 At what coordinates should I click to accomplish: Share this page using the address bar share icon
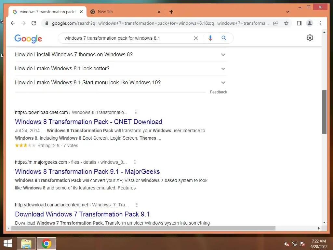(x=276, y=23)
